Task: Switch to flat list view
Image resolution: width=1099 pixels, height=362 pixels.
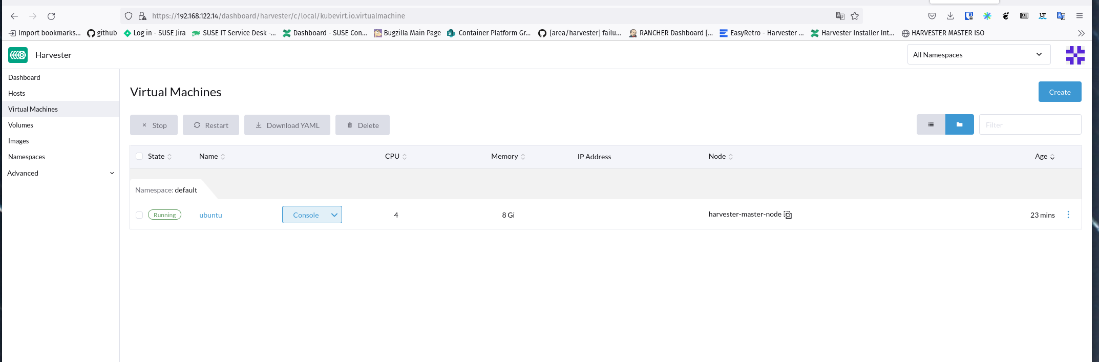Action: tap(931, 124)
